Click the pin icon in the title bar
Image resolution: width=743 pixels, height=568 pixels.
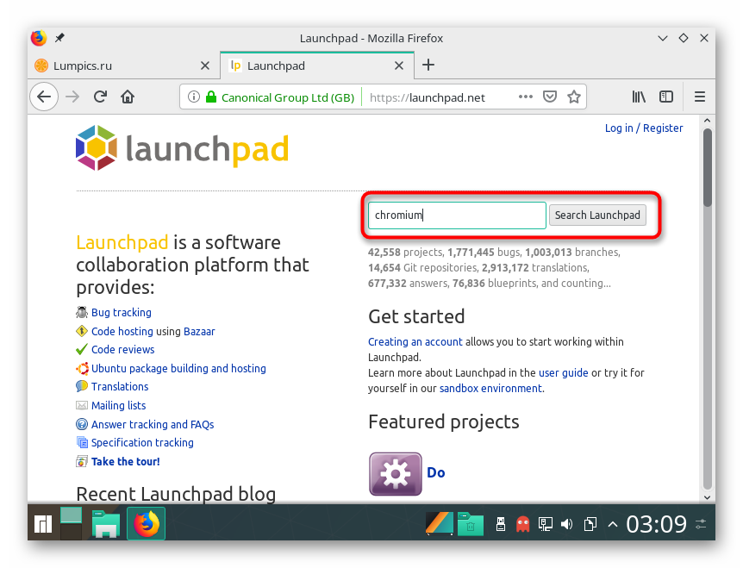pyautogui.click(x=59, y=38)
